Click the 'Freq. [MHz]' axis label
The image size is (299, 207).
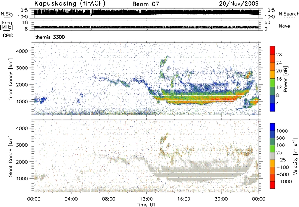pos(7,25)
